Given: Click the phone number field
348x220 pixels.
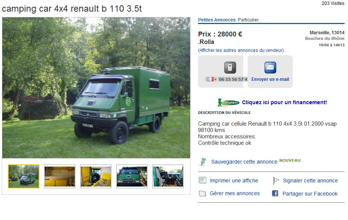Looking at the screenshot, I should pos(233,79).
